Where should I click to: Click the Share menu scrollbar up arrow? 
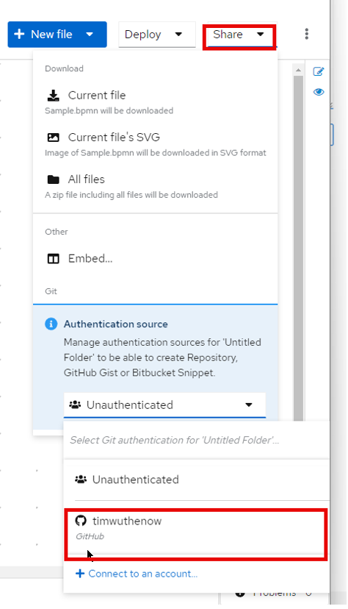pyautogui.click(x=298, y=70)
